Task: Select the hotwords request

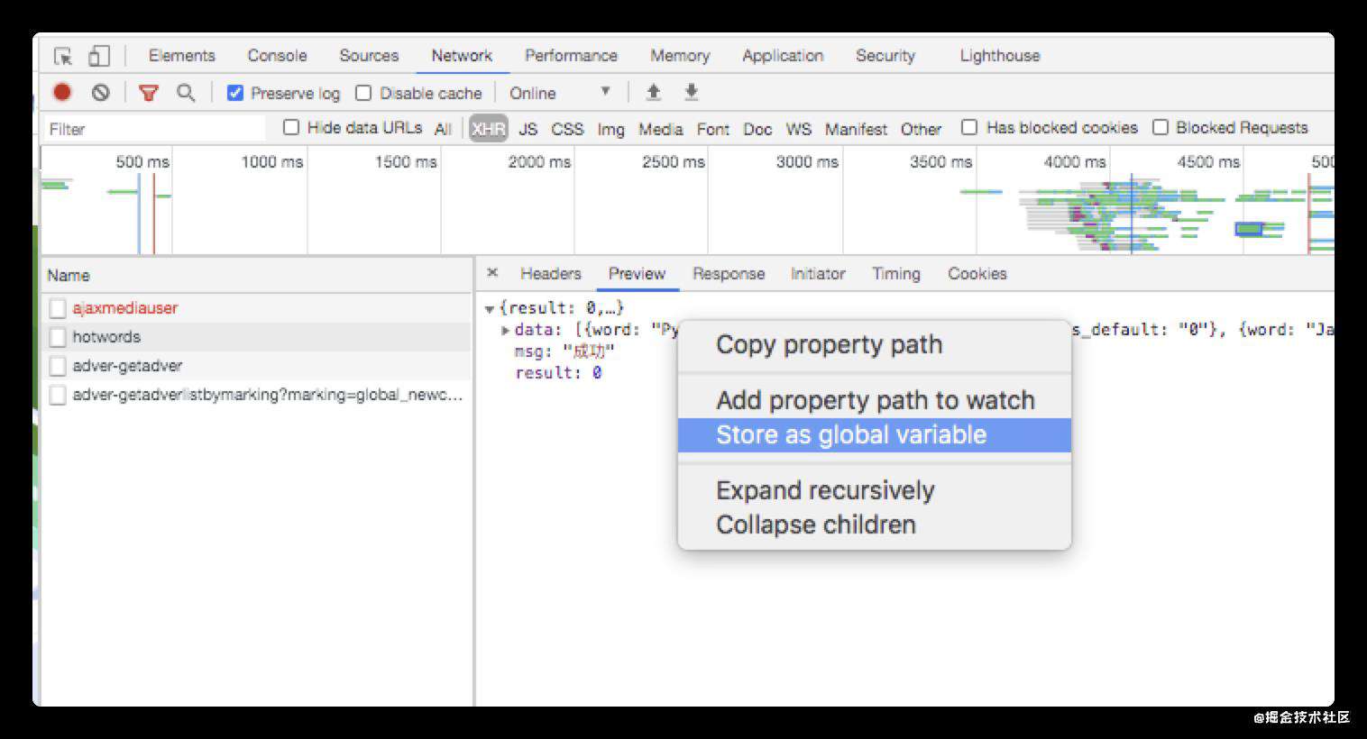Action: [257, 337]
